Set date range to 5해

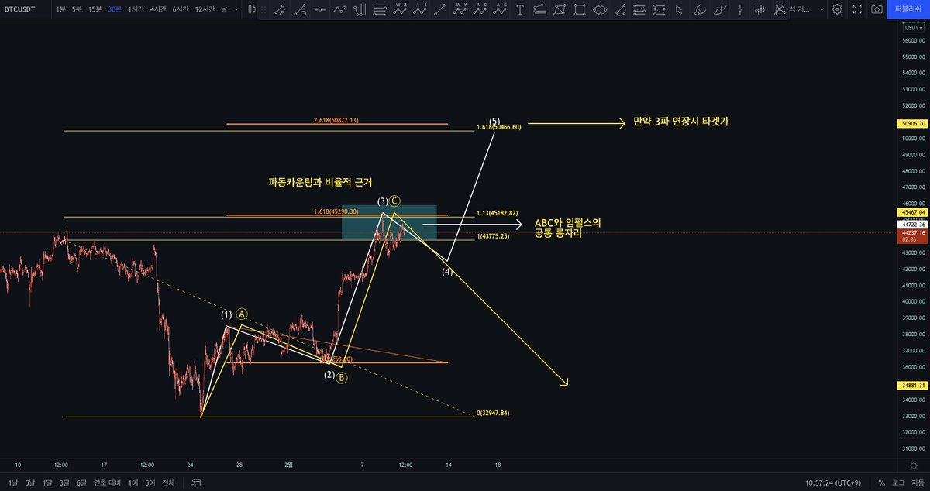point(151,482)
